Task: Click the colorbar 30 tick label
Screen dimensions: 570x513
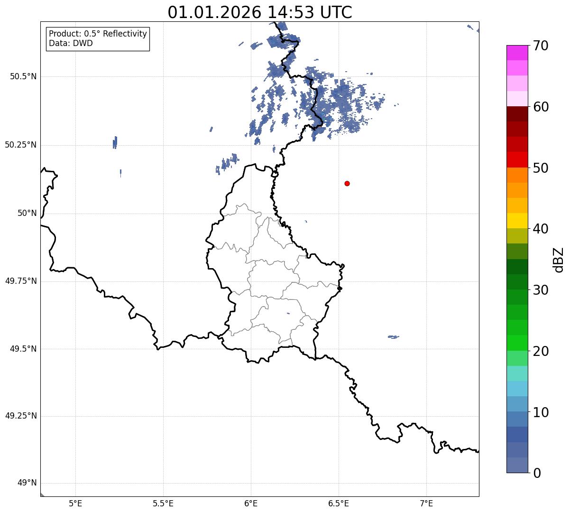Action: point(541,290)
